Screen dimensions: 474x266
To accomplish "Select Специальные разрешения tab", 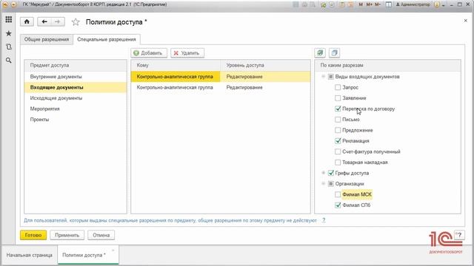I will (x=107, y=39).
